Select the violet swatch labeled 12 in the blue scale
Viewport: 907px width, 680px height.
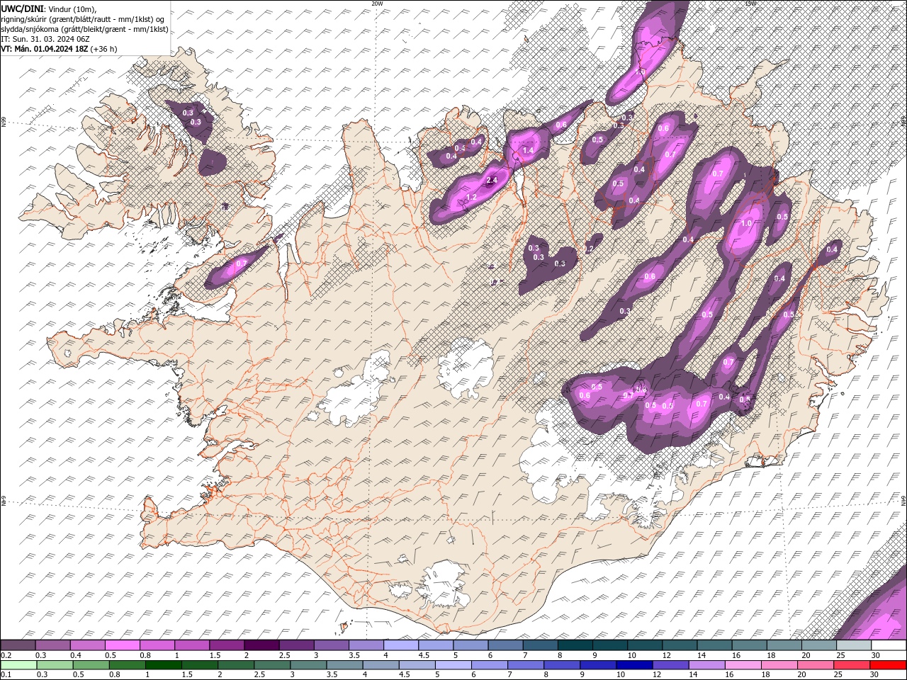tap(670, 664)
